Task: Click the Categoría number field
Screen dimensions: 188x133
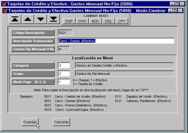Action: pyautogui.click(x=64, y=65)
